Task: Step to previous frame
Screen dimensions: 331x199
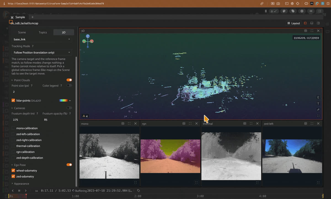Action: click(13, 190)
